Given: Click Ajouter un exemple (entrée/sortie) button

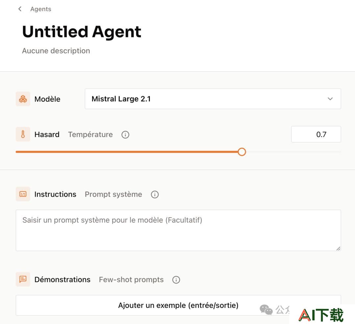Looking at the screenshot, I should coord(178,305).
